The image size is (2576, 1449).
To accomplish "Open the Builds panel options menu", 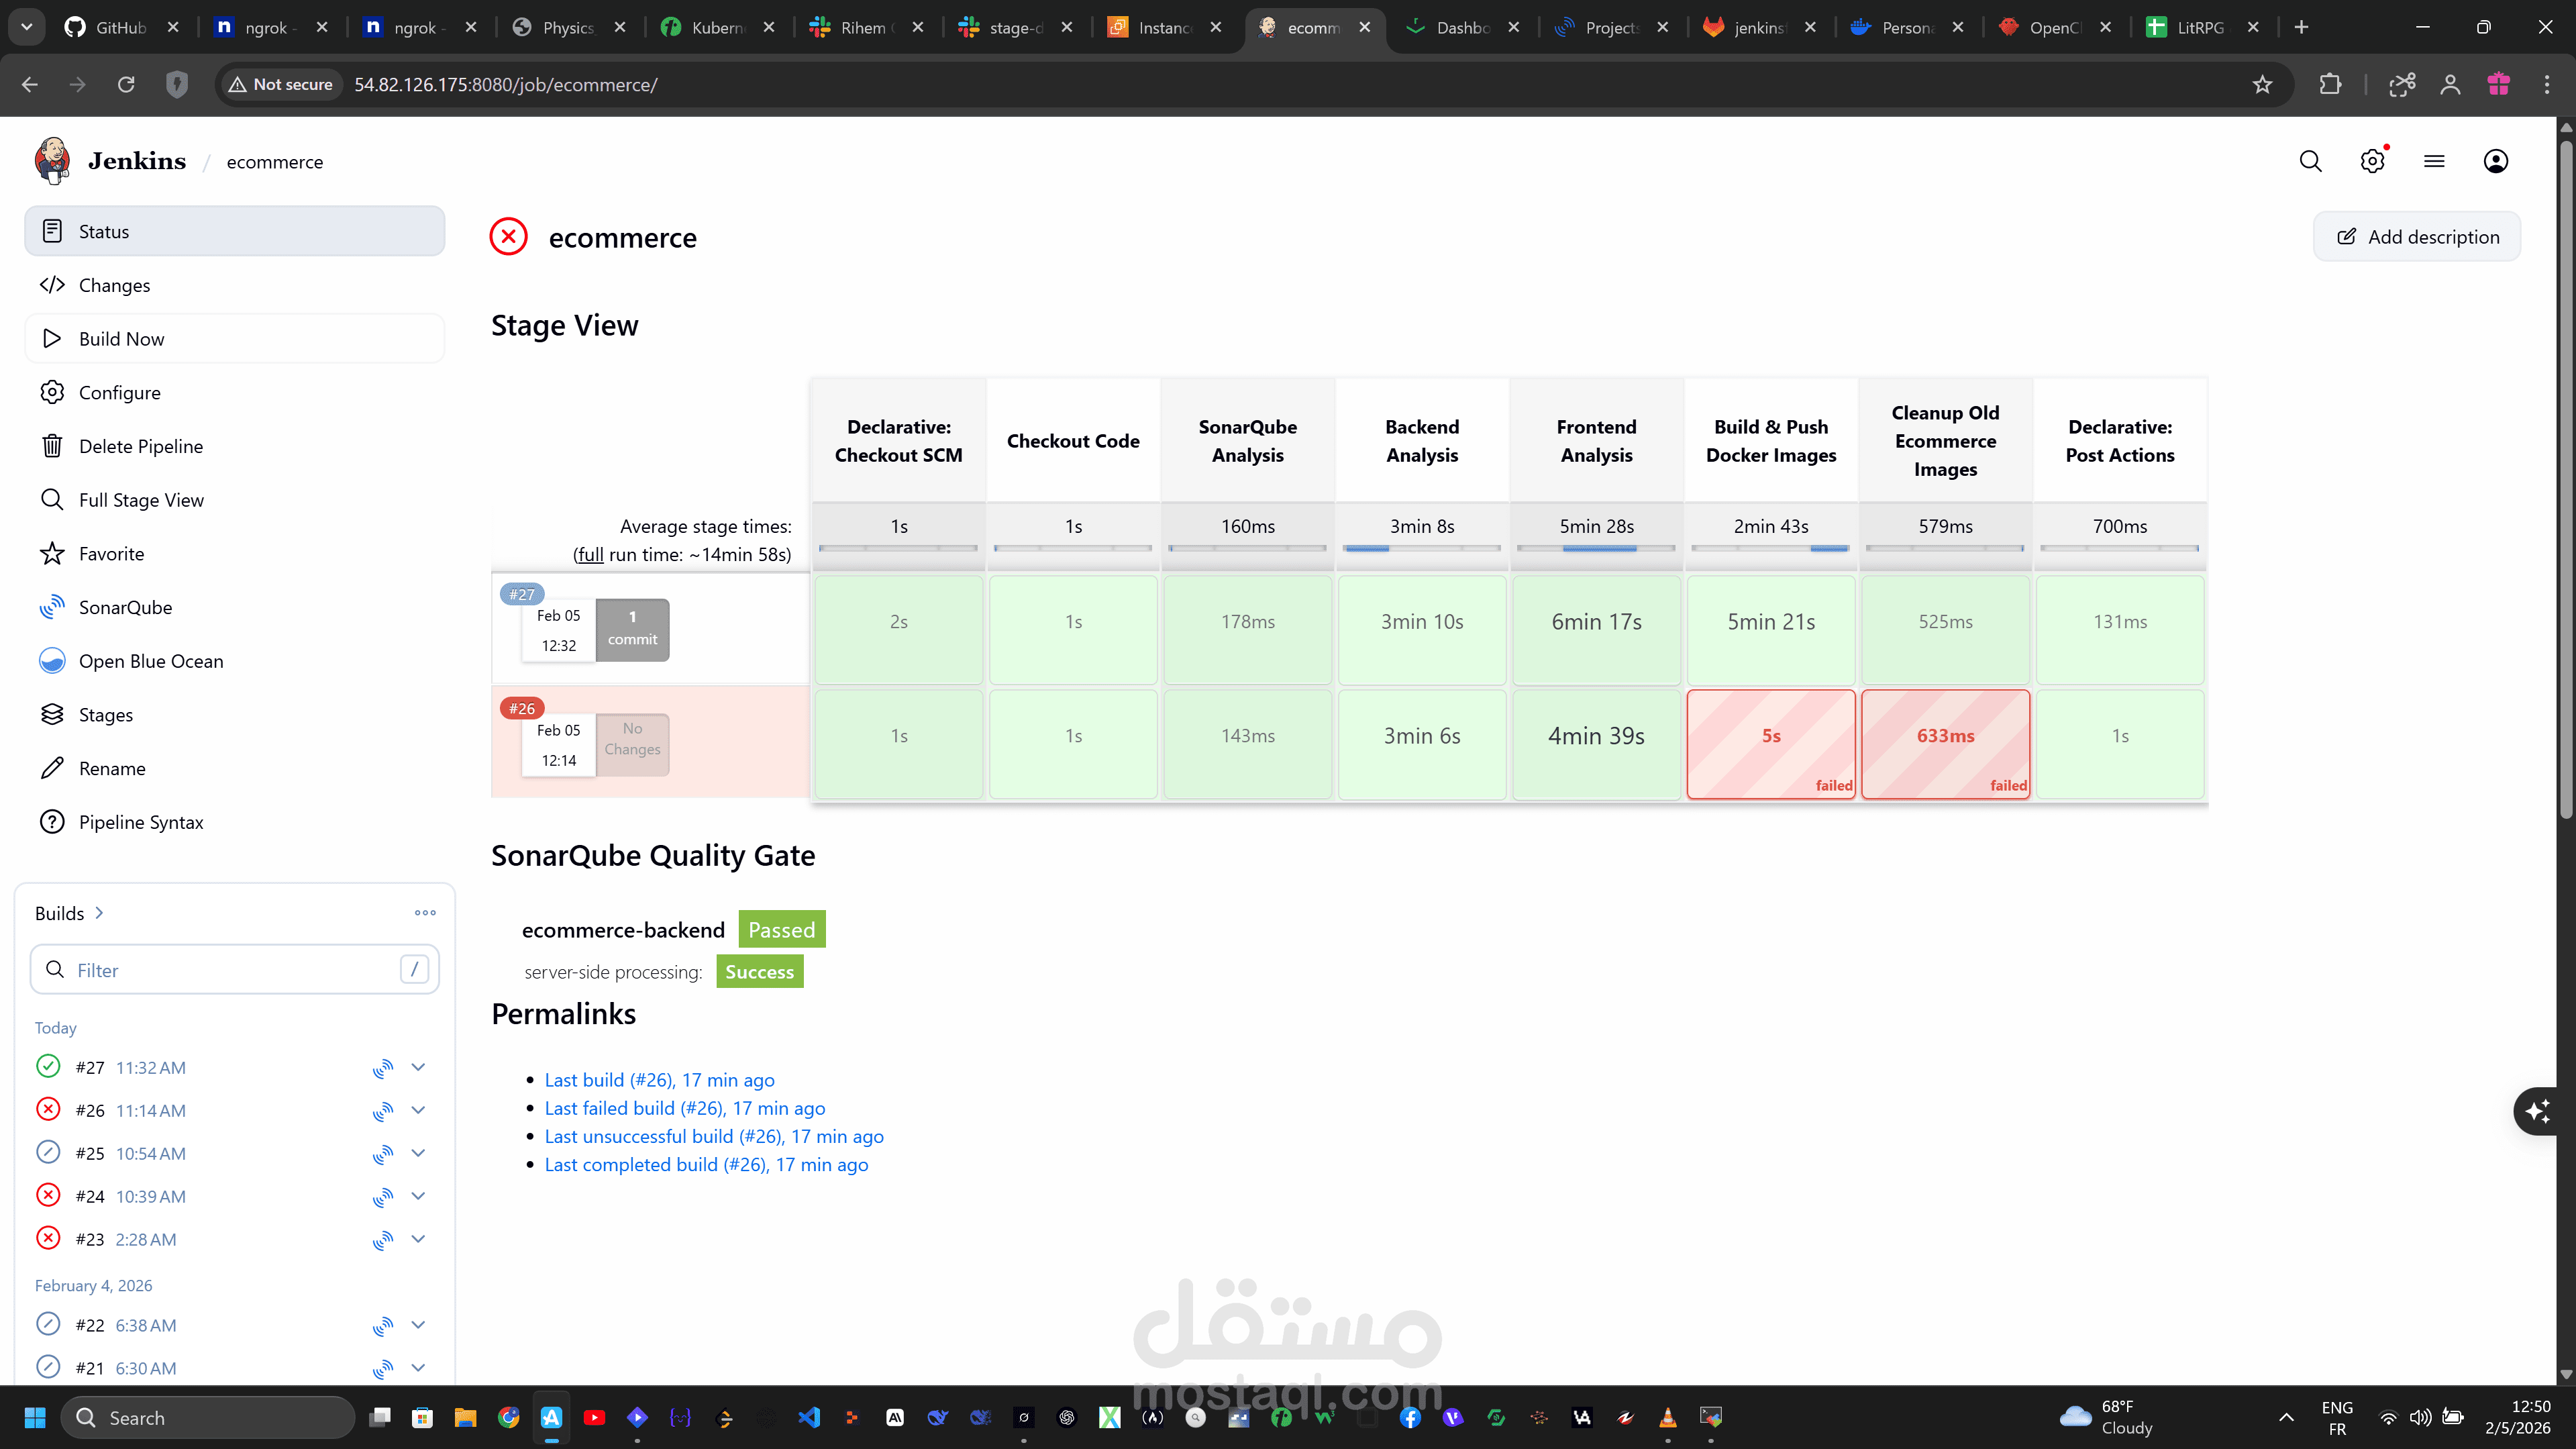I will (x=425, y=912).
